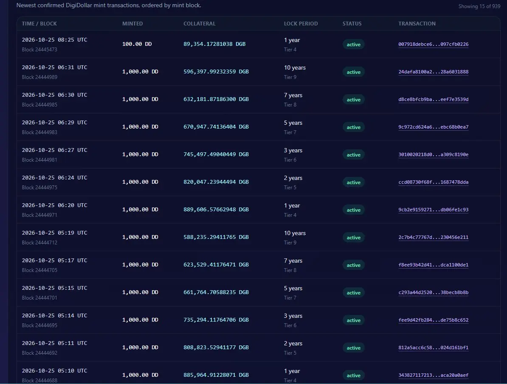Image resolution: width=507 pixels, height=384 pixels.
Task: Open transaction link starting with 007918debce6
Action: pos(433,44)
